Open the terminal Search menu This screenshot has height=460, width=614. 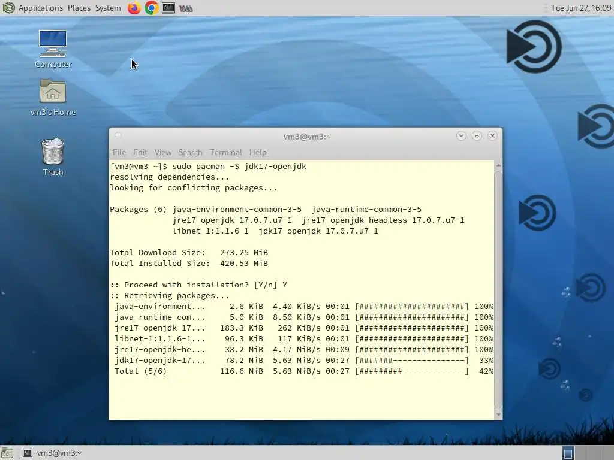pos(190,152)
